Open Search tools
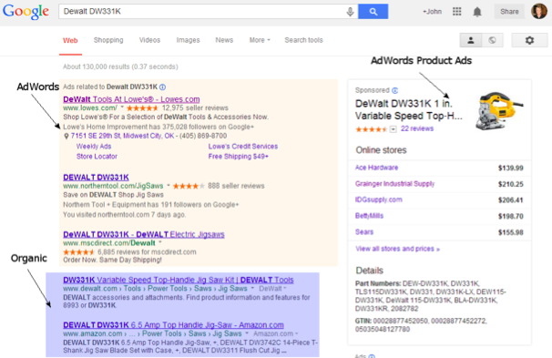Viewport: 552px width, 358px height. (x=304, y=40)
